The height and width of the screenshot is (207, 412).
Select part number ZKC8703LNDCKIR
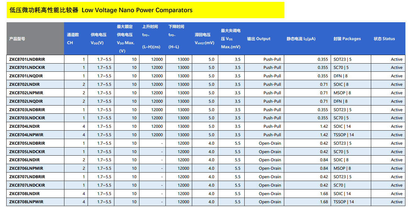click(x=27, y=118)
